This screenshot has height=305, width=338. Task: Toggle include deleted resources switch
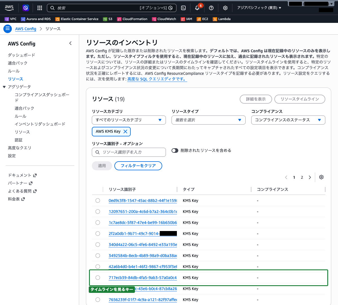[x=175, y=151]
